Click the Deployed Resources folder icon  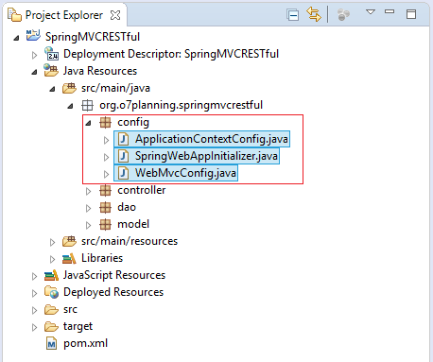[x=51, y=292]
